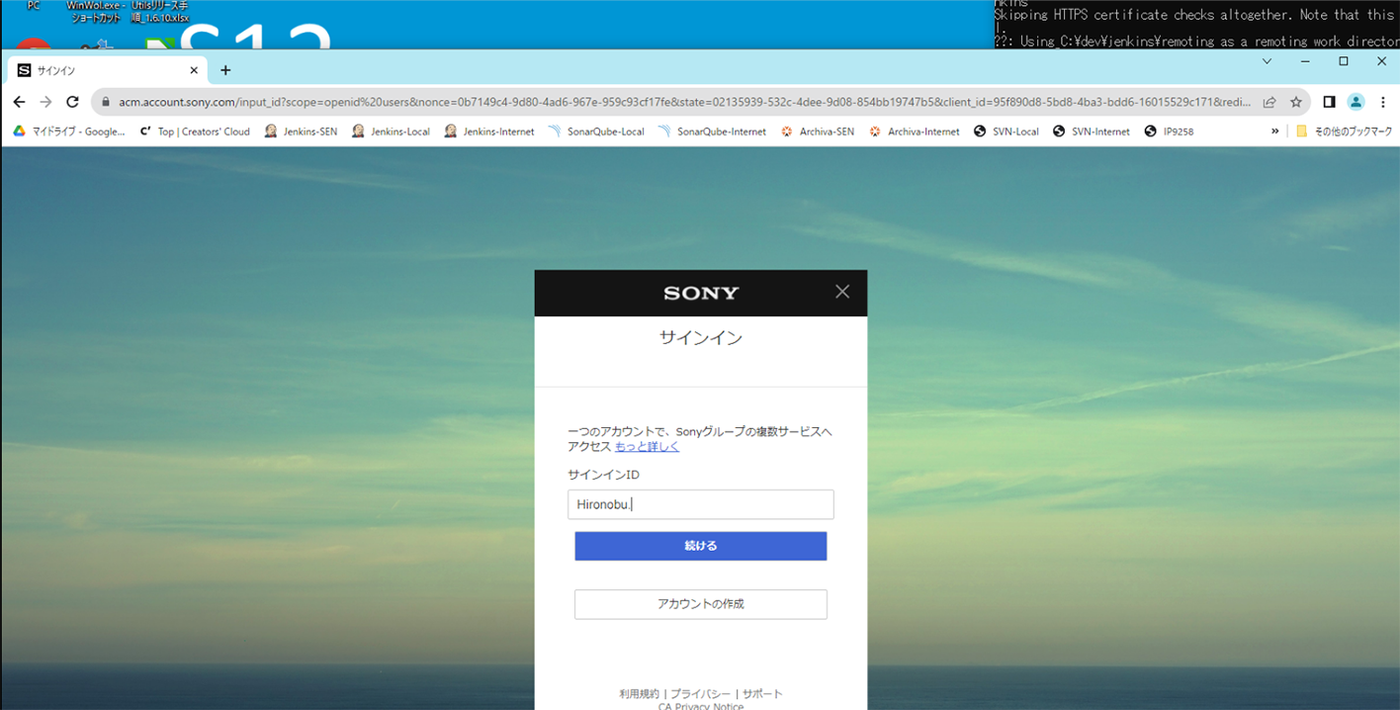
Task: Open the Jenkins-SEN bookmark
Action: click(x=301, y=132)
